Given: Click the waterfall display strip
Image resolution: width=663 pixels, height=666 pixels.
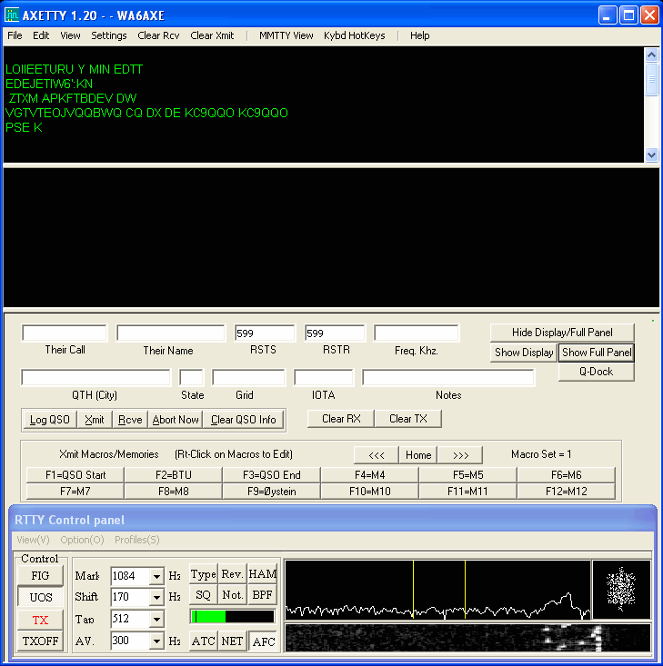Looking at the screenshot, I should 467,637.
